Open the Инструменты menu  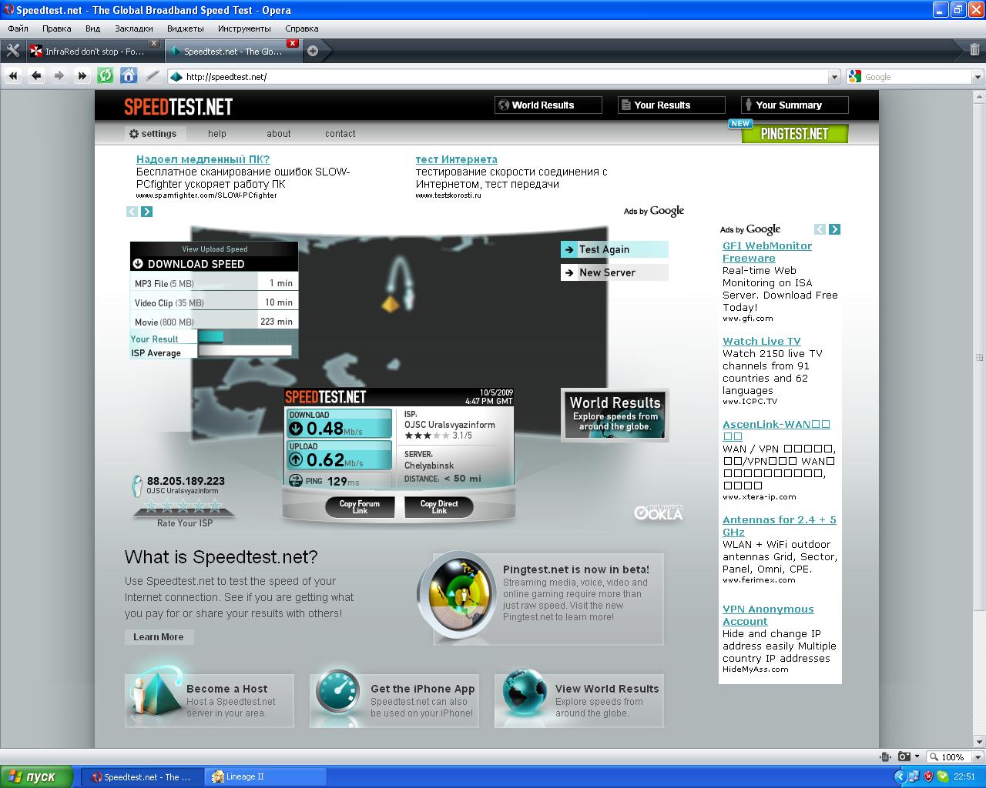(244, 28)
